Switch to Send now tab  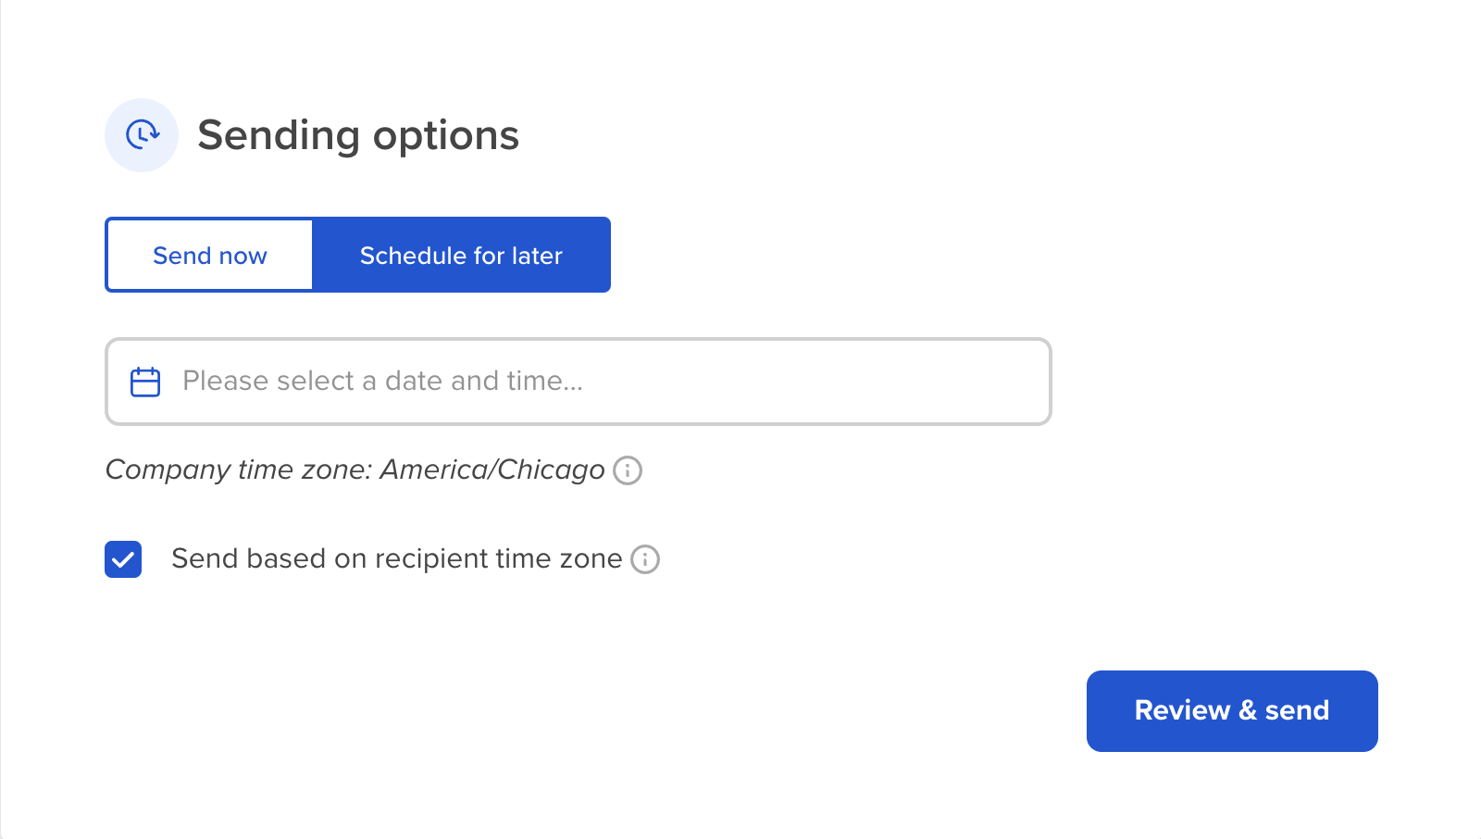209,255
